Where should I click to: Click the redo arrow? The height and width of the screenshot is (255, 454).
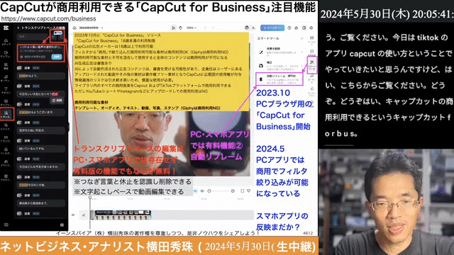[x=213, y=28]
